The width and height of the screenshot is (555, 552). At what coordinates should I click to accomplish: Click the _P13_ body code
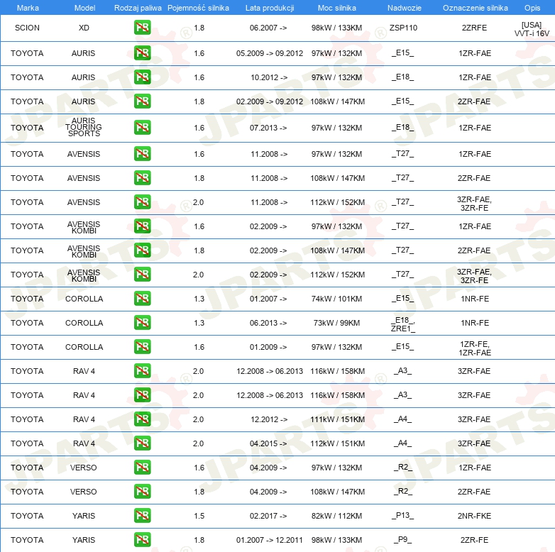[403, 516]
